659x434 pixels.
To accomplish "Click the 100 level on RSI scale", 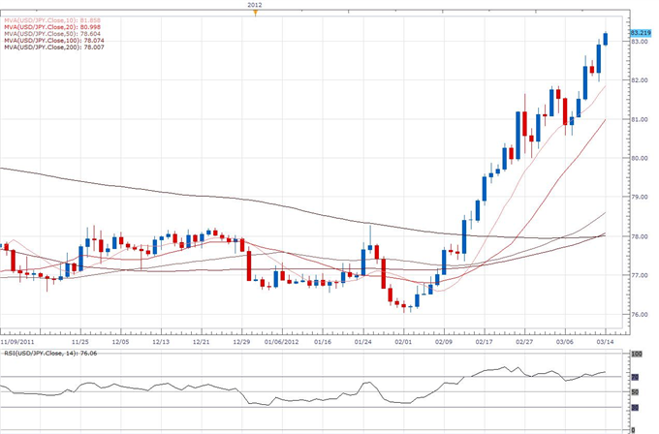I will pos(636,355).
